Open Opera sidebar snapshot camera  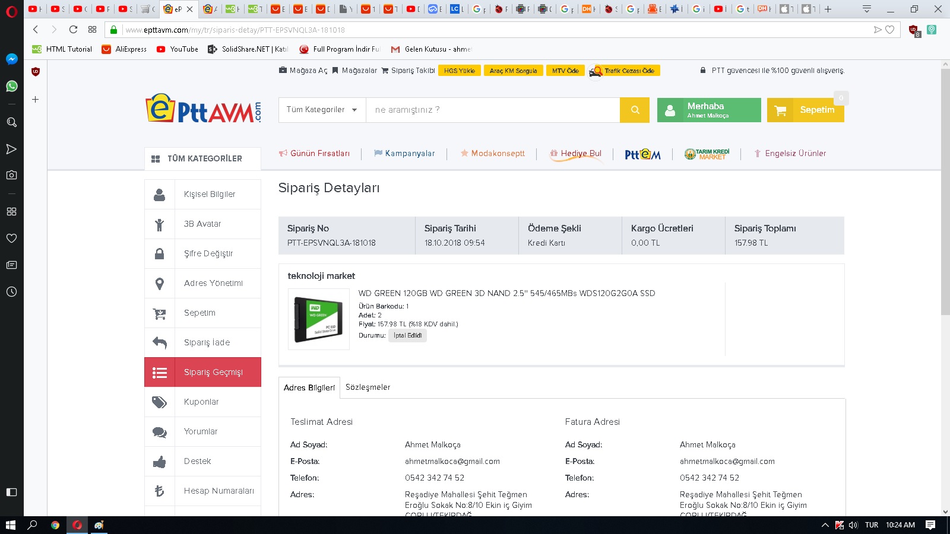tap(11, 175)
